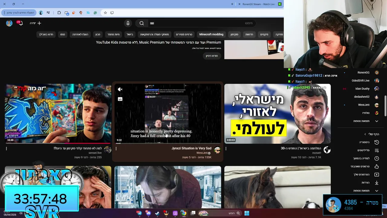This screenshot has width=387, height=218.
Task: Select the מיקסים filter chip
Action: pos(264,35)
